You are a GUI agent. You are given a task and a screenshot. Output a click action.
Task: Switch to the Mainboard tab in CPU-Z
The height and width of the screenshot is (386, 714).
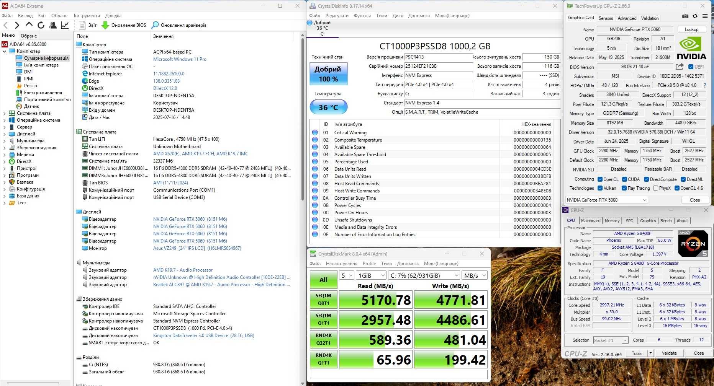click(590, 221)
